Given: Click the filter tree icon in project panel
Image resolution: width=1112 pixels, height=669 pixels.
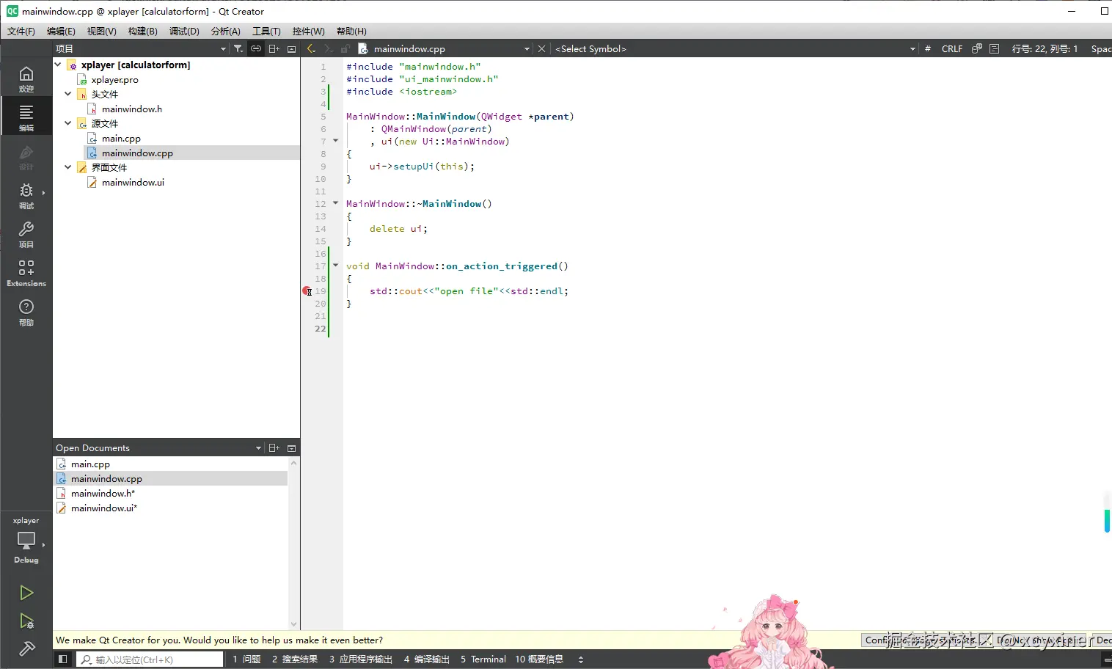Looking at the screenshot, I should [x=238, y=48].
